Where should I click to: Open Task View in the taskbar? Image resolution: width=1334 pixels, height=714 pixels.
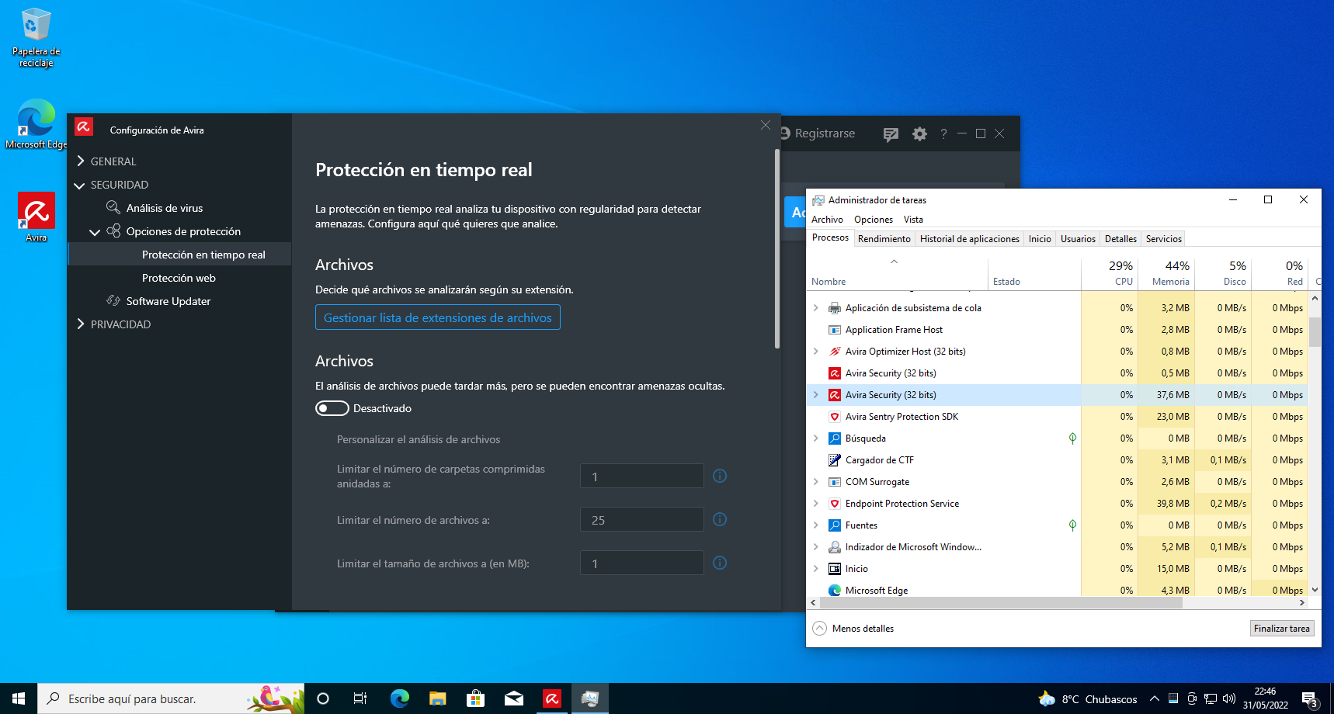[360, 698]
